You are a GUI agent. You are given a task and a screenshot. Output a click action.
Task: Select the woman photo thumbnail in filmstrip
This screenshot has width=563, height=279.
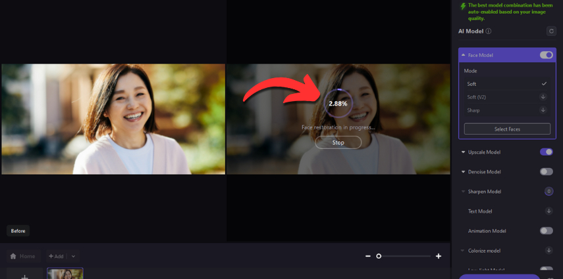click(x=65, y=274)
